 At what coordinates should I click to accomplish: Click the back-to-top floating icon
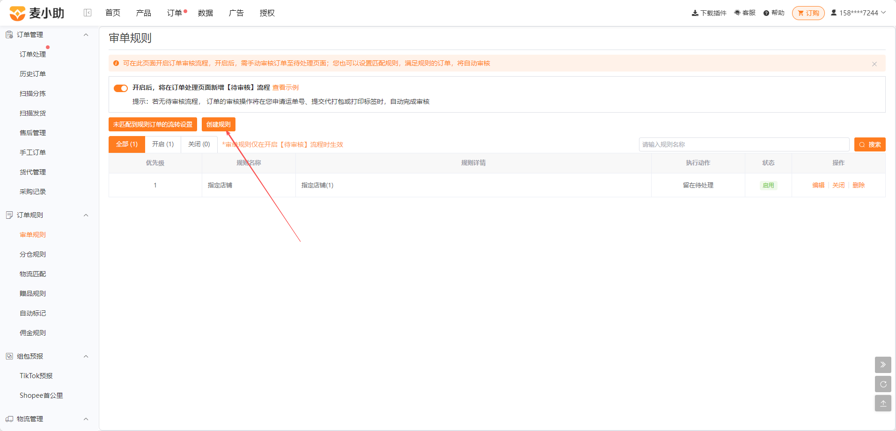click(883, 403)
